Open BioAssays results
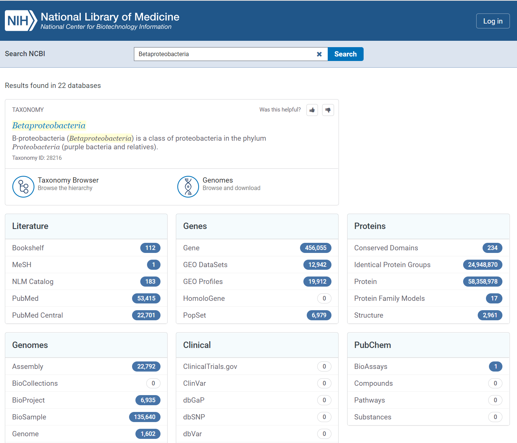The image size is (517, 443). point(428,366)
